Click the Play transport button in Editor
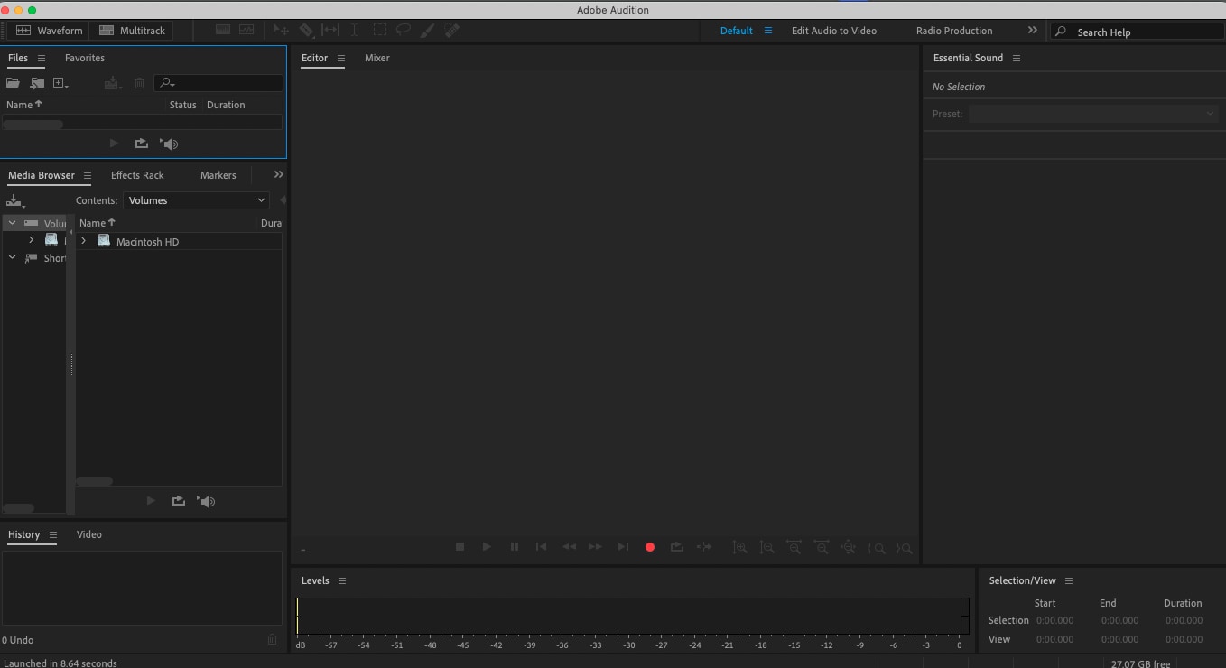Image resolution: width=1226 pixels, height=668 pixels. click(x=487, y=547)
